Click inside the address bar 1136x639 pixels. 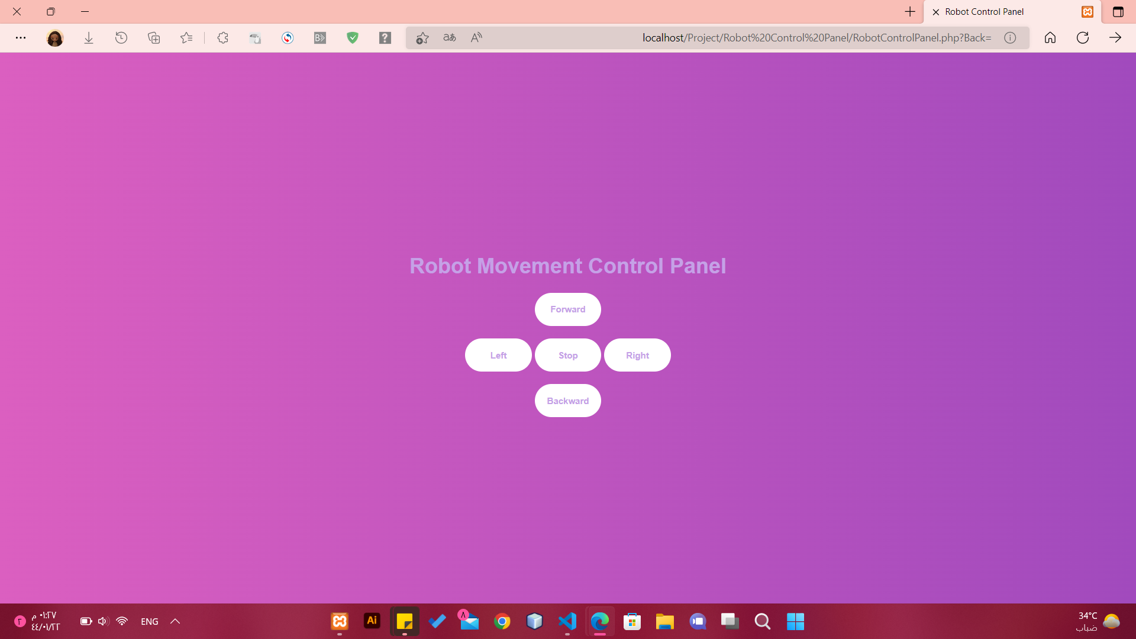[x=816, y=37]
